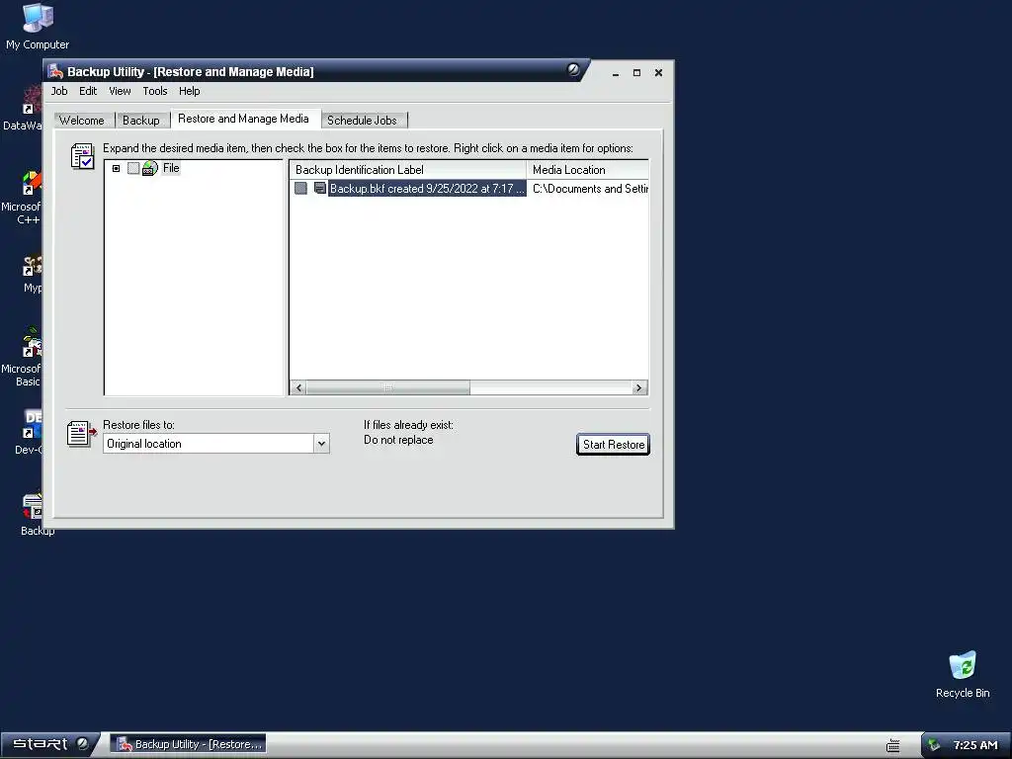Click the Backup Identification Label column header
1012x759 pixels.
408,170
